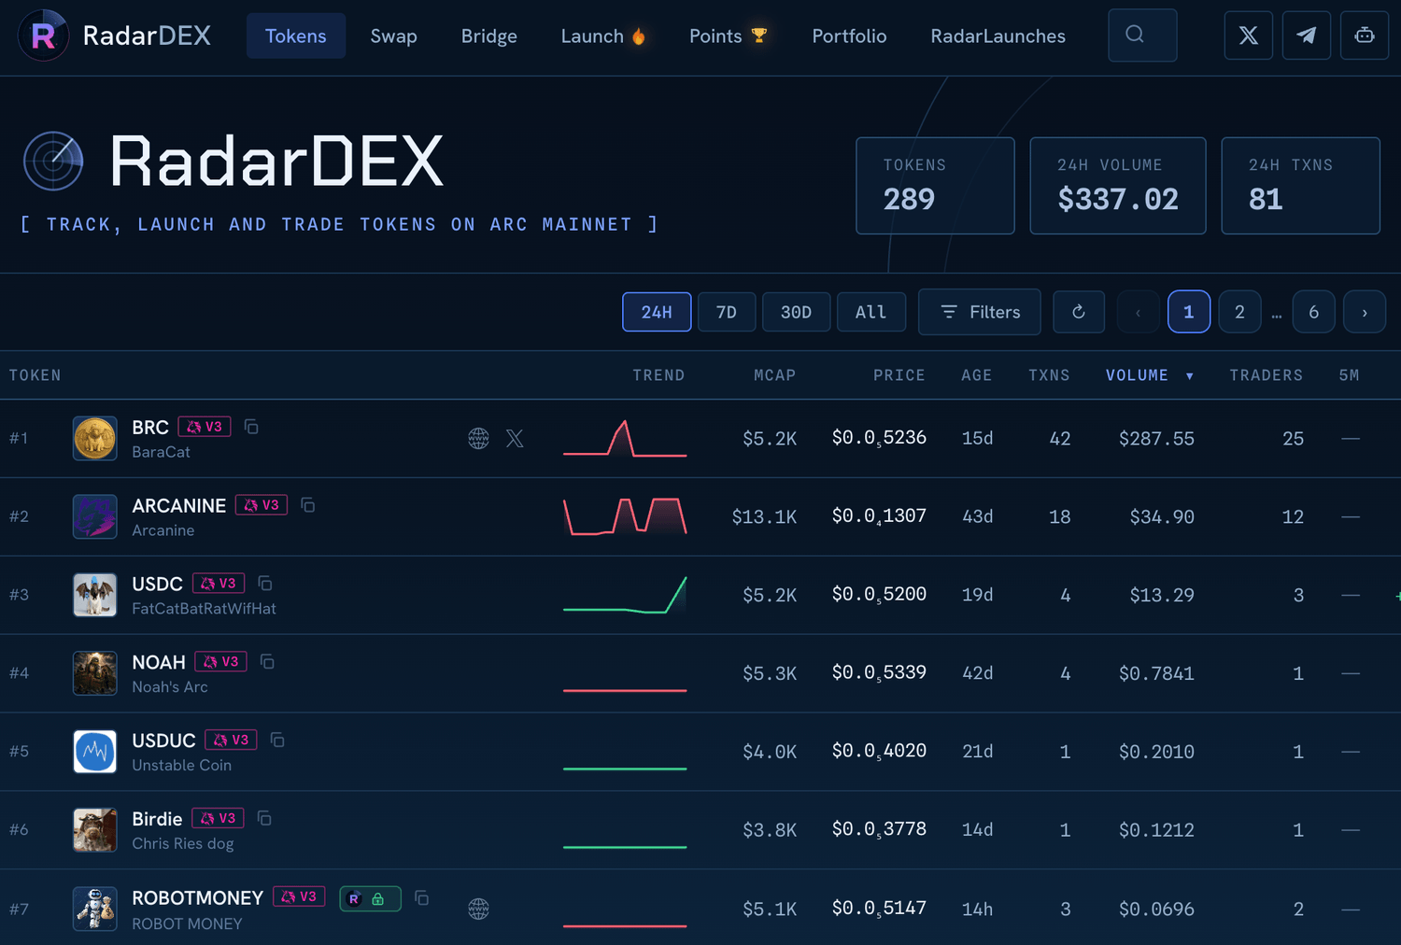Open BaraCat X profile icon

point(515,438)
